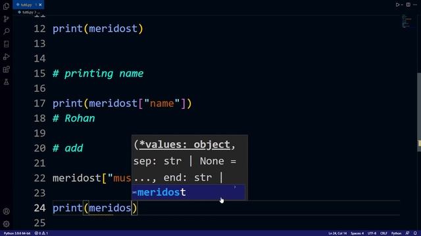Close the tut6.py editor tab

(x=40, y=5)
